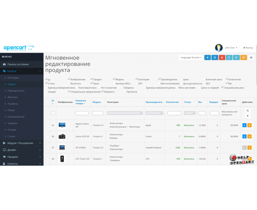Enable the Конечная цена checkbox
Screen dimensions: 257x210
coord(204,79)
